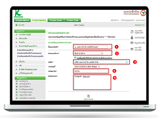
Task: Expand the แก้ไขข้อมูลส่วนตัว menu section
Action: click(x=16, y=73)
